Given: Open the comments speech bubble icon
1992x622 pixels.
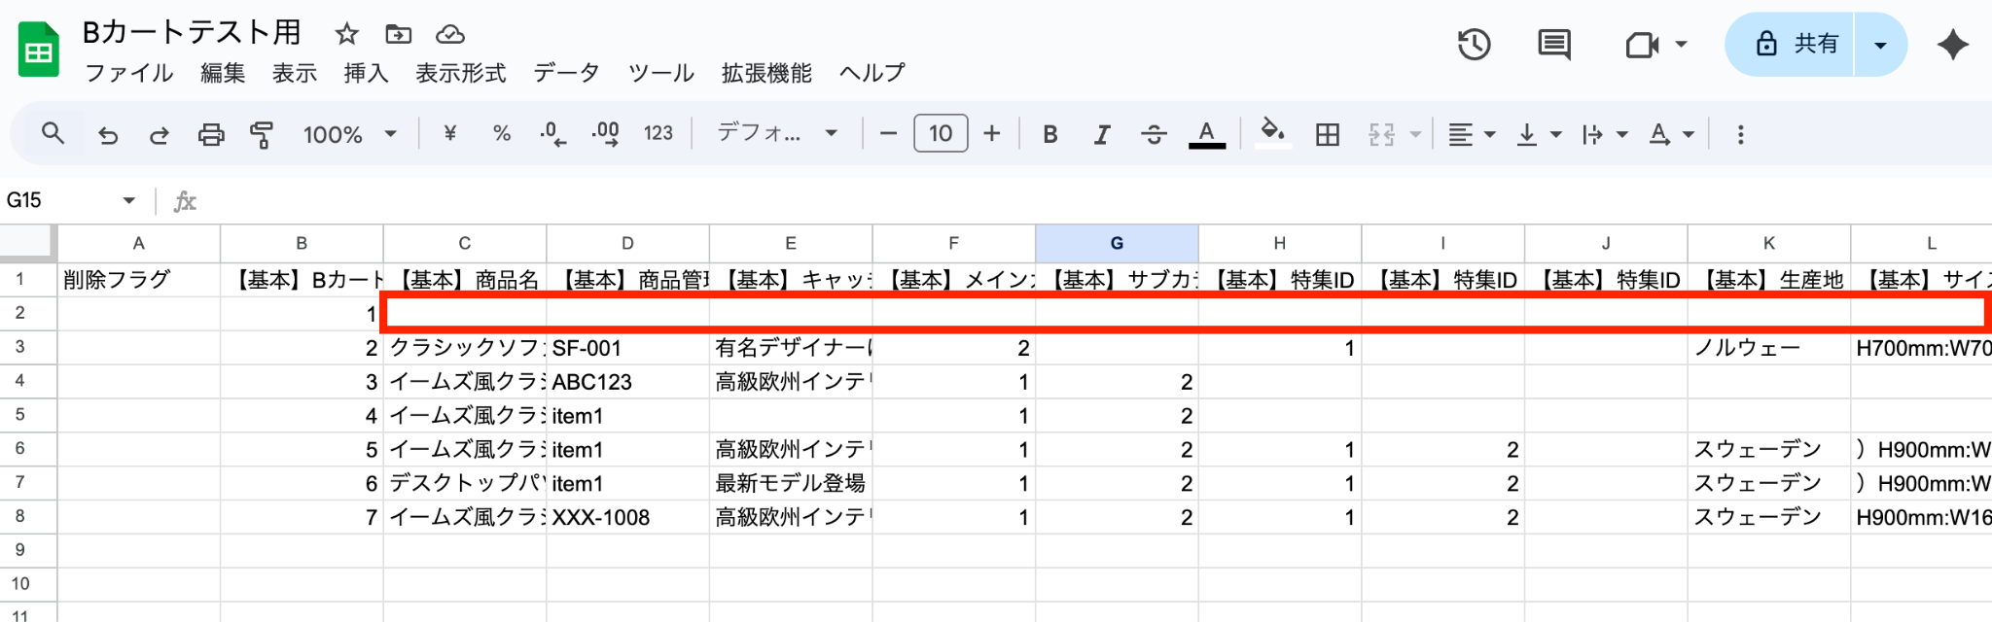Looking at the screenshot, I should click(x=1553, y=45).
